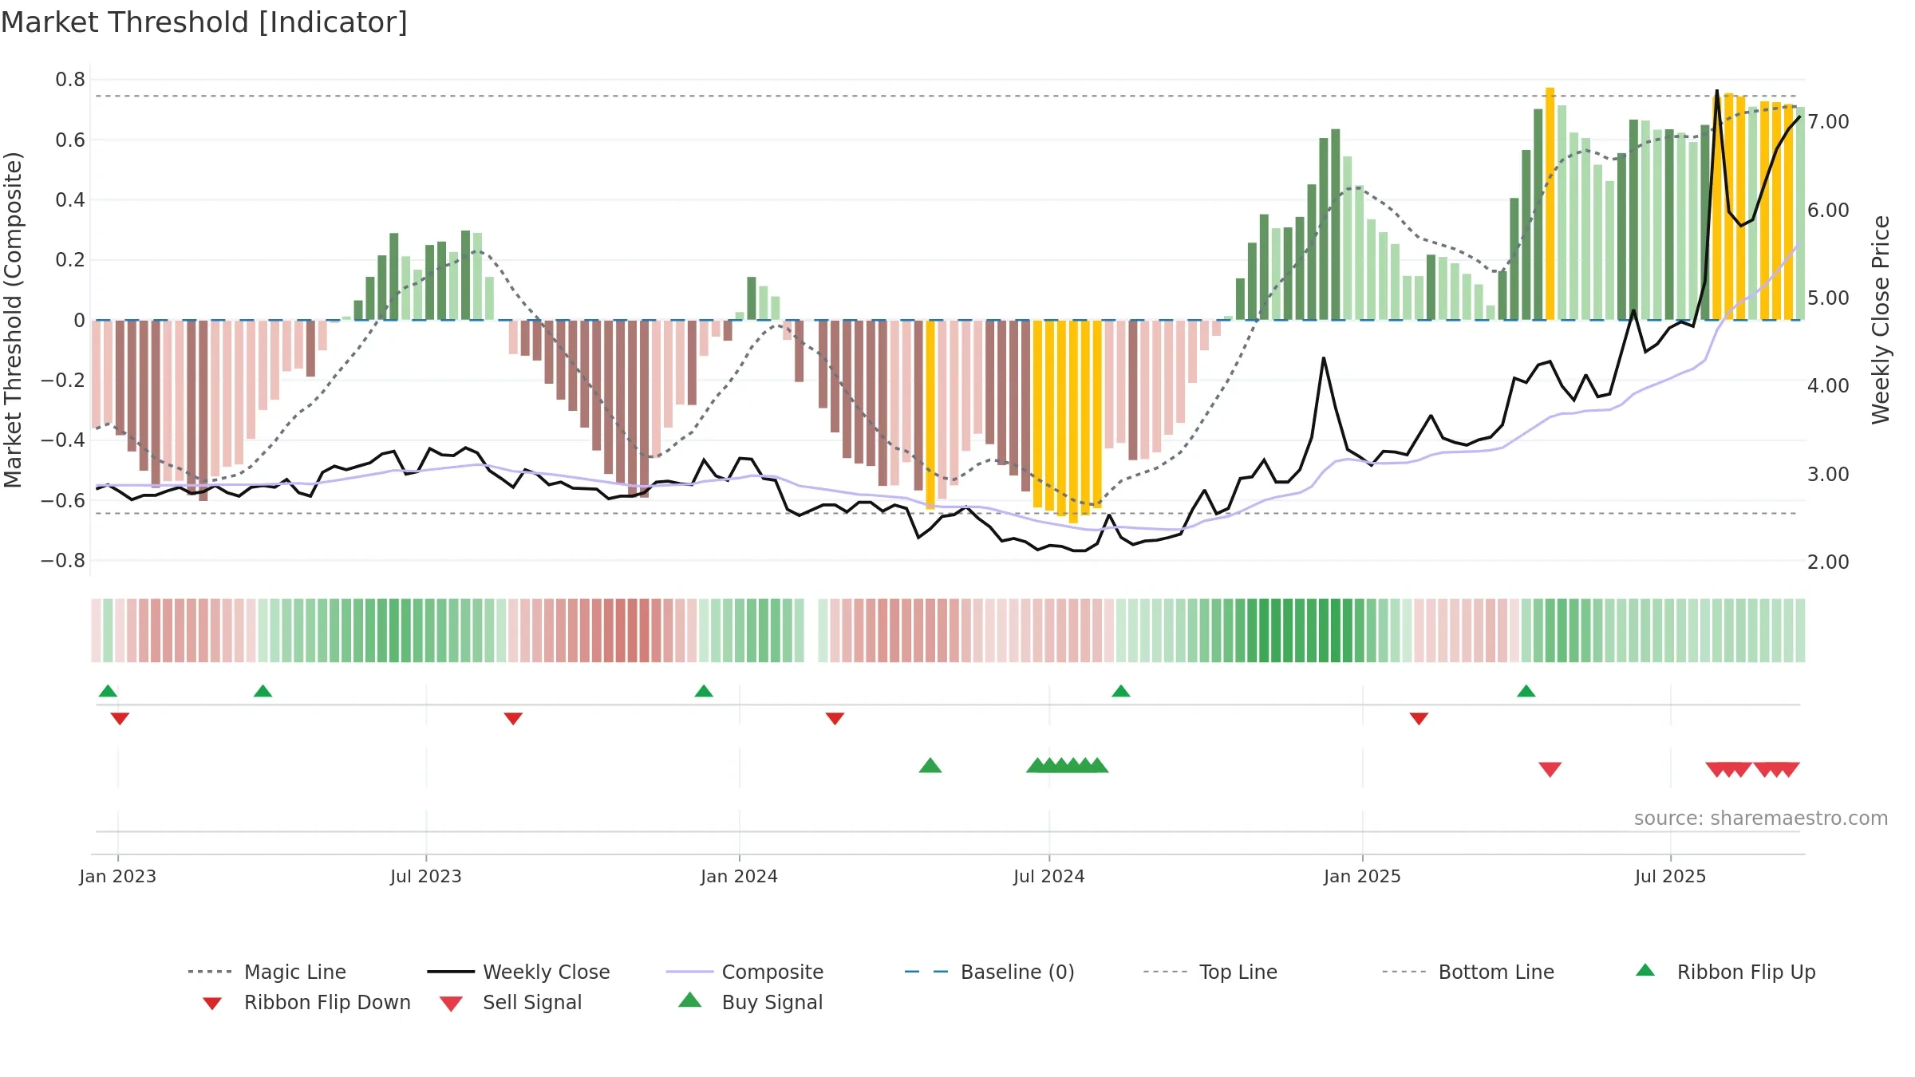Click the ribbon flip down marker in February 2024

click(x=835, y=719)
